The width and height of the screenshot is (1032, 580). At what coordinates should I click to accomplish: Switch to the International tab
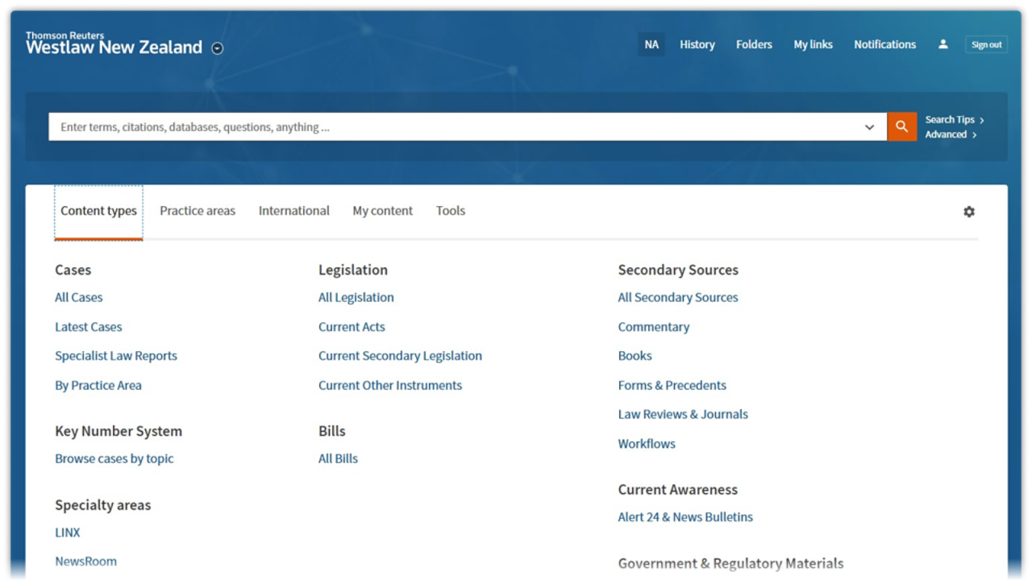(x=293, y=211)
